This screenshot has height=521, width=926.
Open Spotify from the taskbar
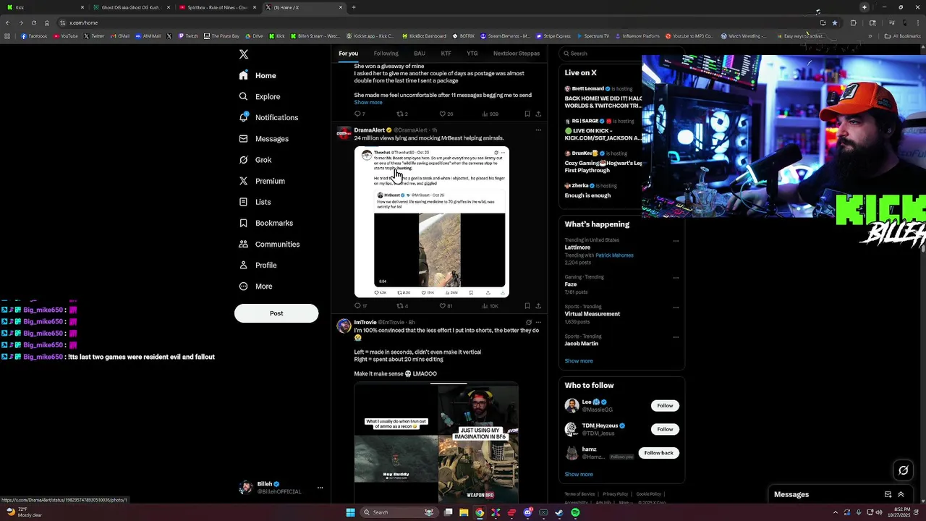(x=575, y=512)
